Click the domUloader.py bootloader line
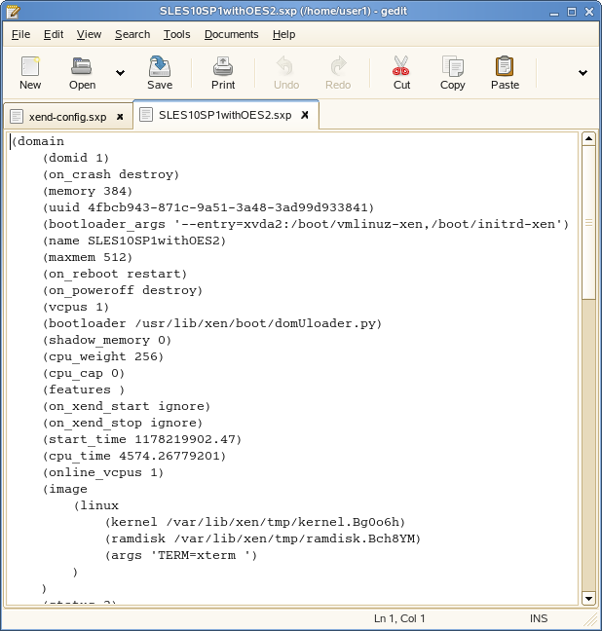The image size is (602, 631). [x=212, y=323]
